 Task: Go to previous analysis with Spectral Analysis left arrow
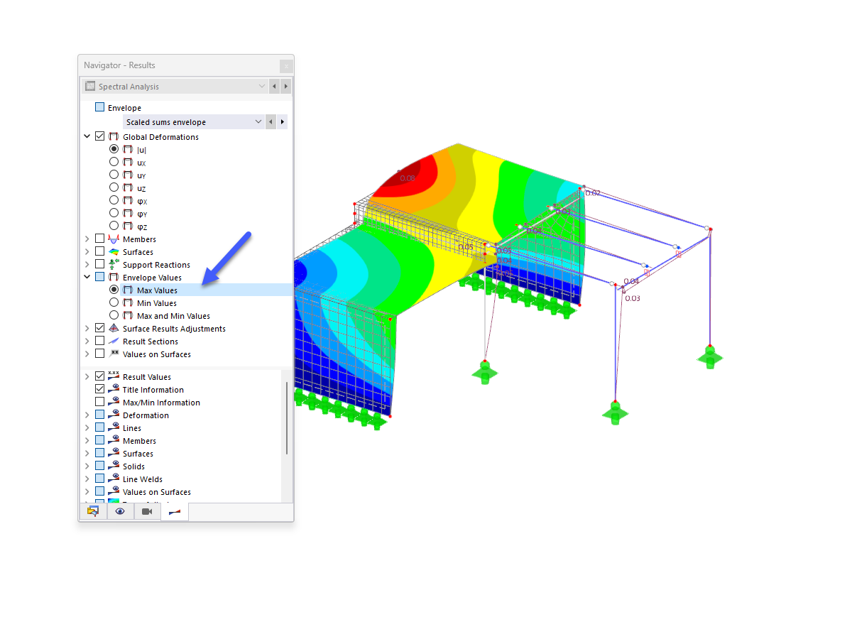(x=274, y=87)
